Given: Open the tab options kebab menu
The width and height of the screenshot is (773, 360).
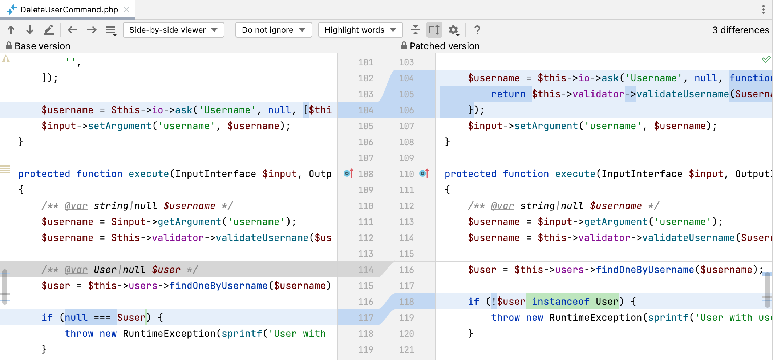Looking at the screenshot, I should pyautogui.click(x=763, y=9).
